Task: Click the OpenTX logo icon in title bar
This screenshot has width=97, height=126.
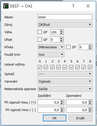Action: tap(6, 6)
